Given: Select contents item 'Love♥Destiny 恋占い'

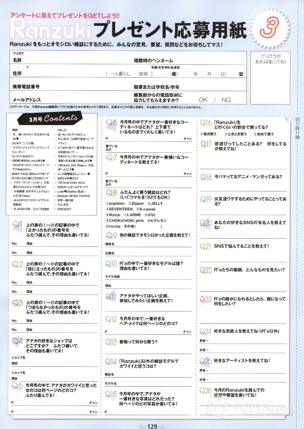Looking at the screenshot, I should [69, 192].
